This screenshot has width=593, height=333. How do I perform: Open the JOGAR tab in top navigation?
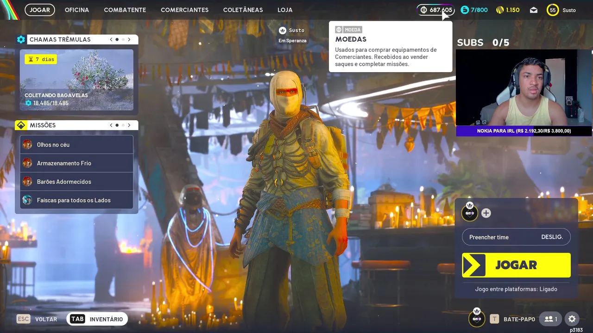click(x=40, y=10)
